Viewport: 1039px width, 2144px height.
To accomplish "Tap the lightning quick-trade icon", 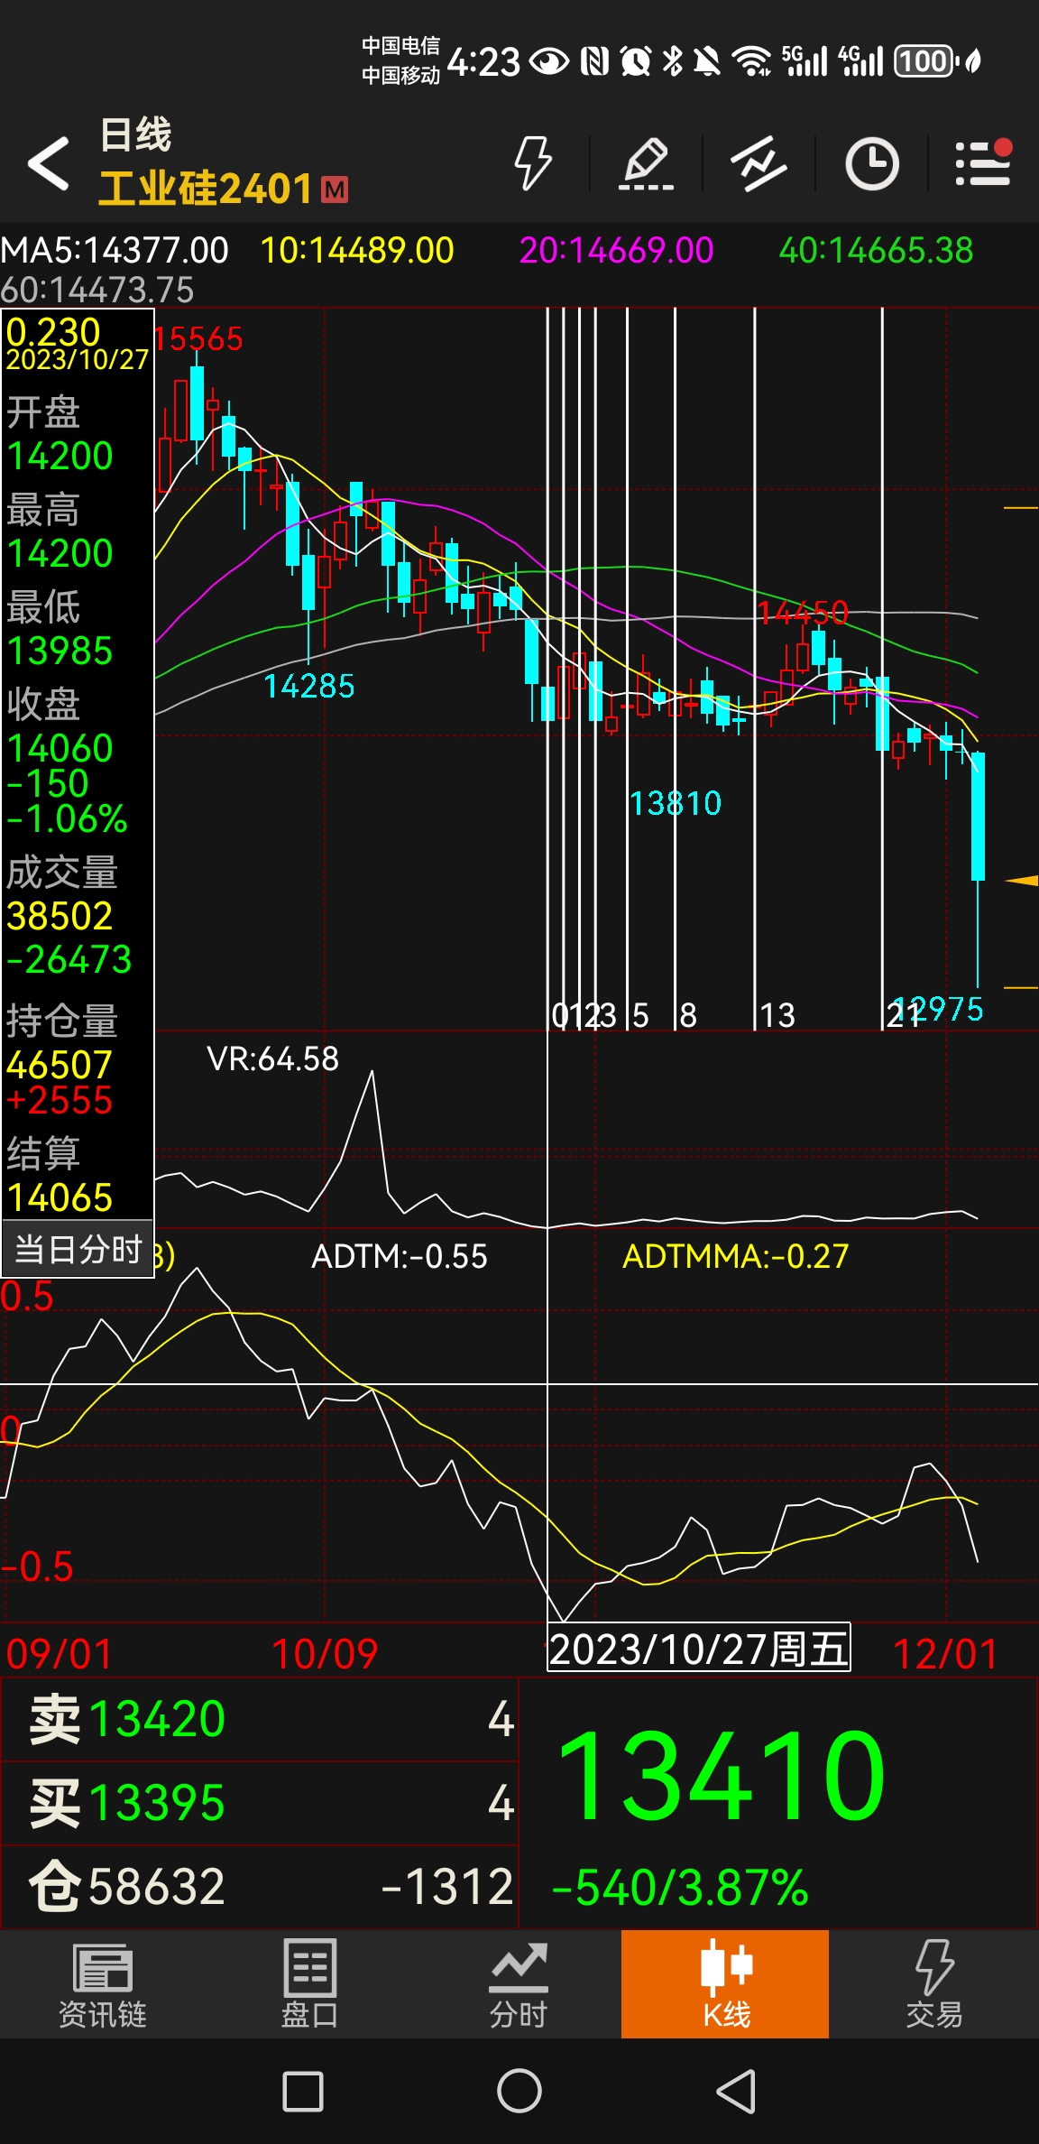I will [533, 163].
